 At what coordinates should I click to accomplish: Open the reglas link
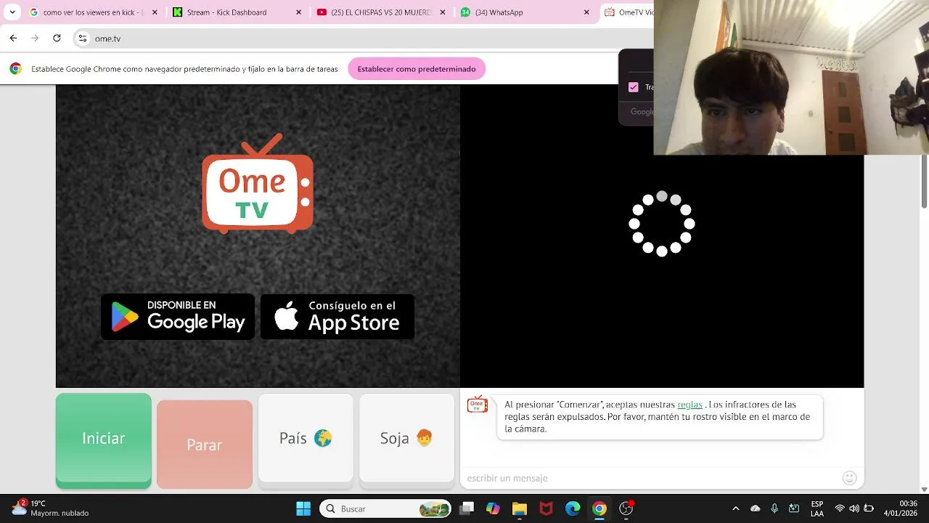[689, 405]
